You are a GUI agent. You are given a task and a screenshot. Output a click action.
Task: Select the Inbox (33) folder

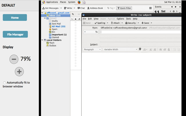pos(56,15)
